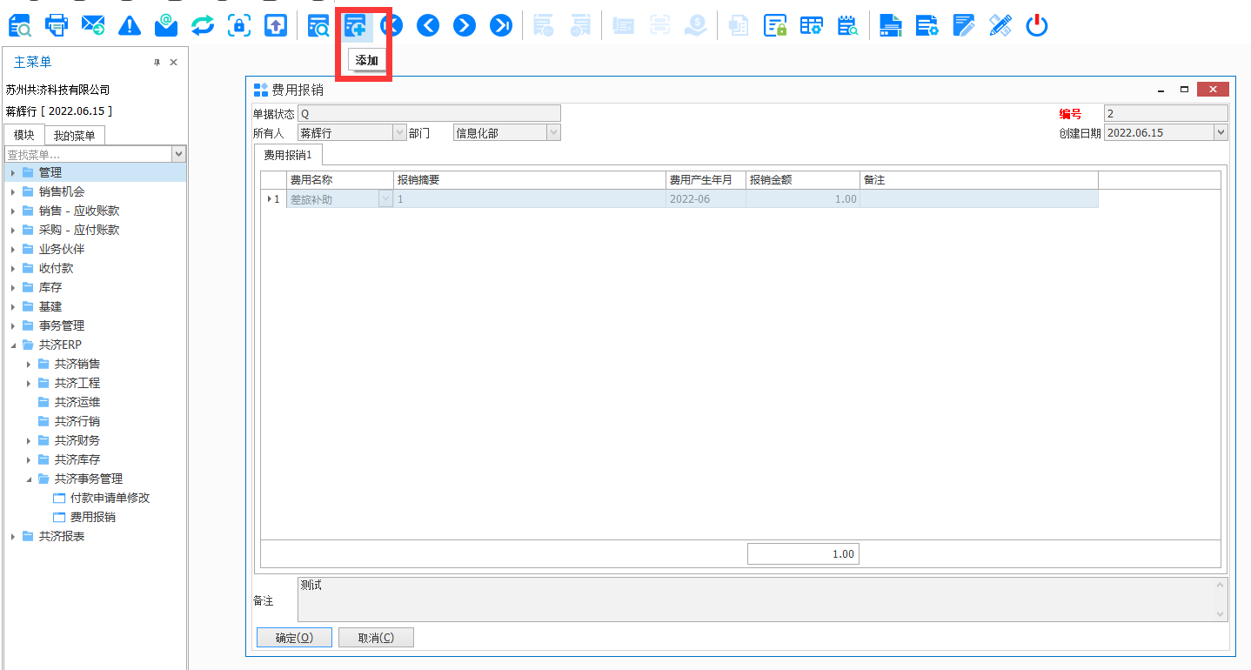The image size is (1251, 670).
Task: Click the pencil and ruler design icon
Action: point(1000,25)
